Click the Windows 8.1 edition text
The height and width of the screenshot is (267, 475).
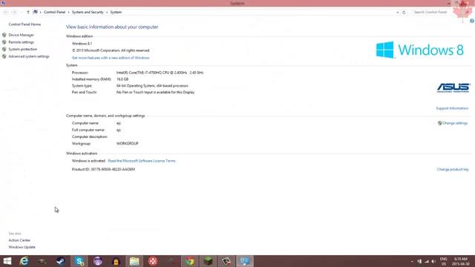click(82, 44)
